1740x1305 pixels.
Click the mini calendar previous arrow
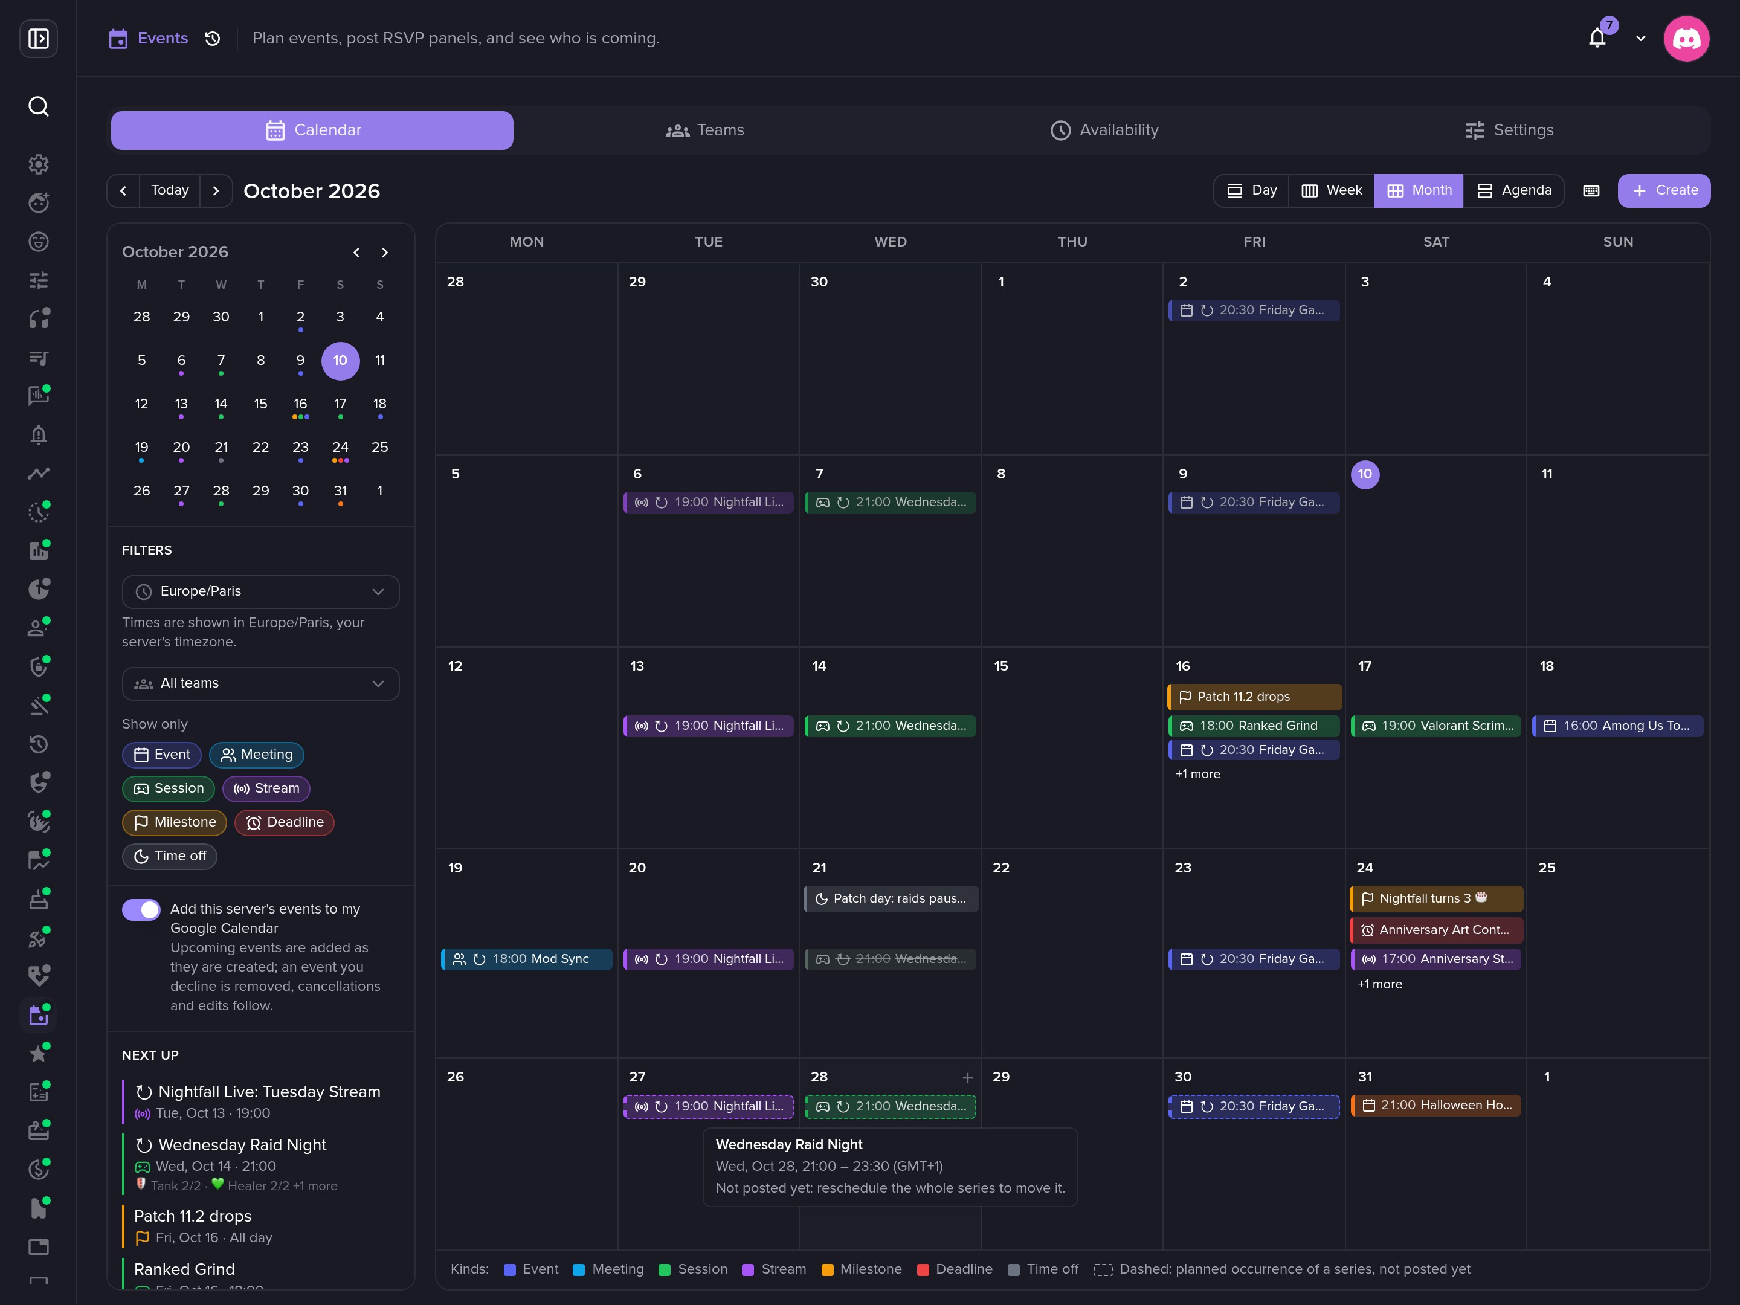356,253
